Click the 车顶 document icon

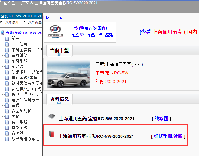pos(7,106)
